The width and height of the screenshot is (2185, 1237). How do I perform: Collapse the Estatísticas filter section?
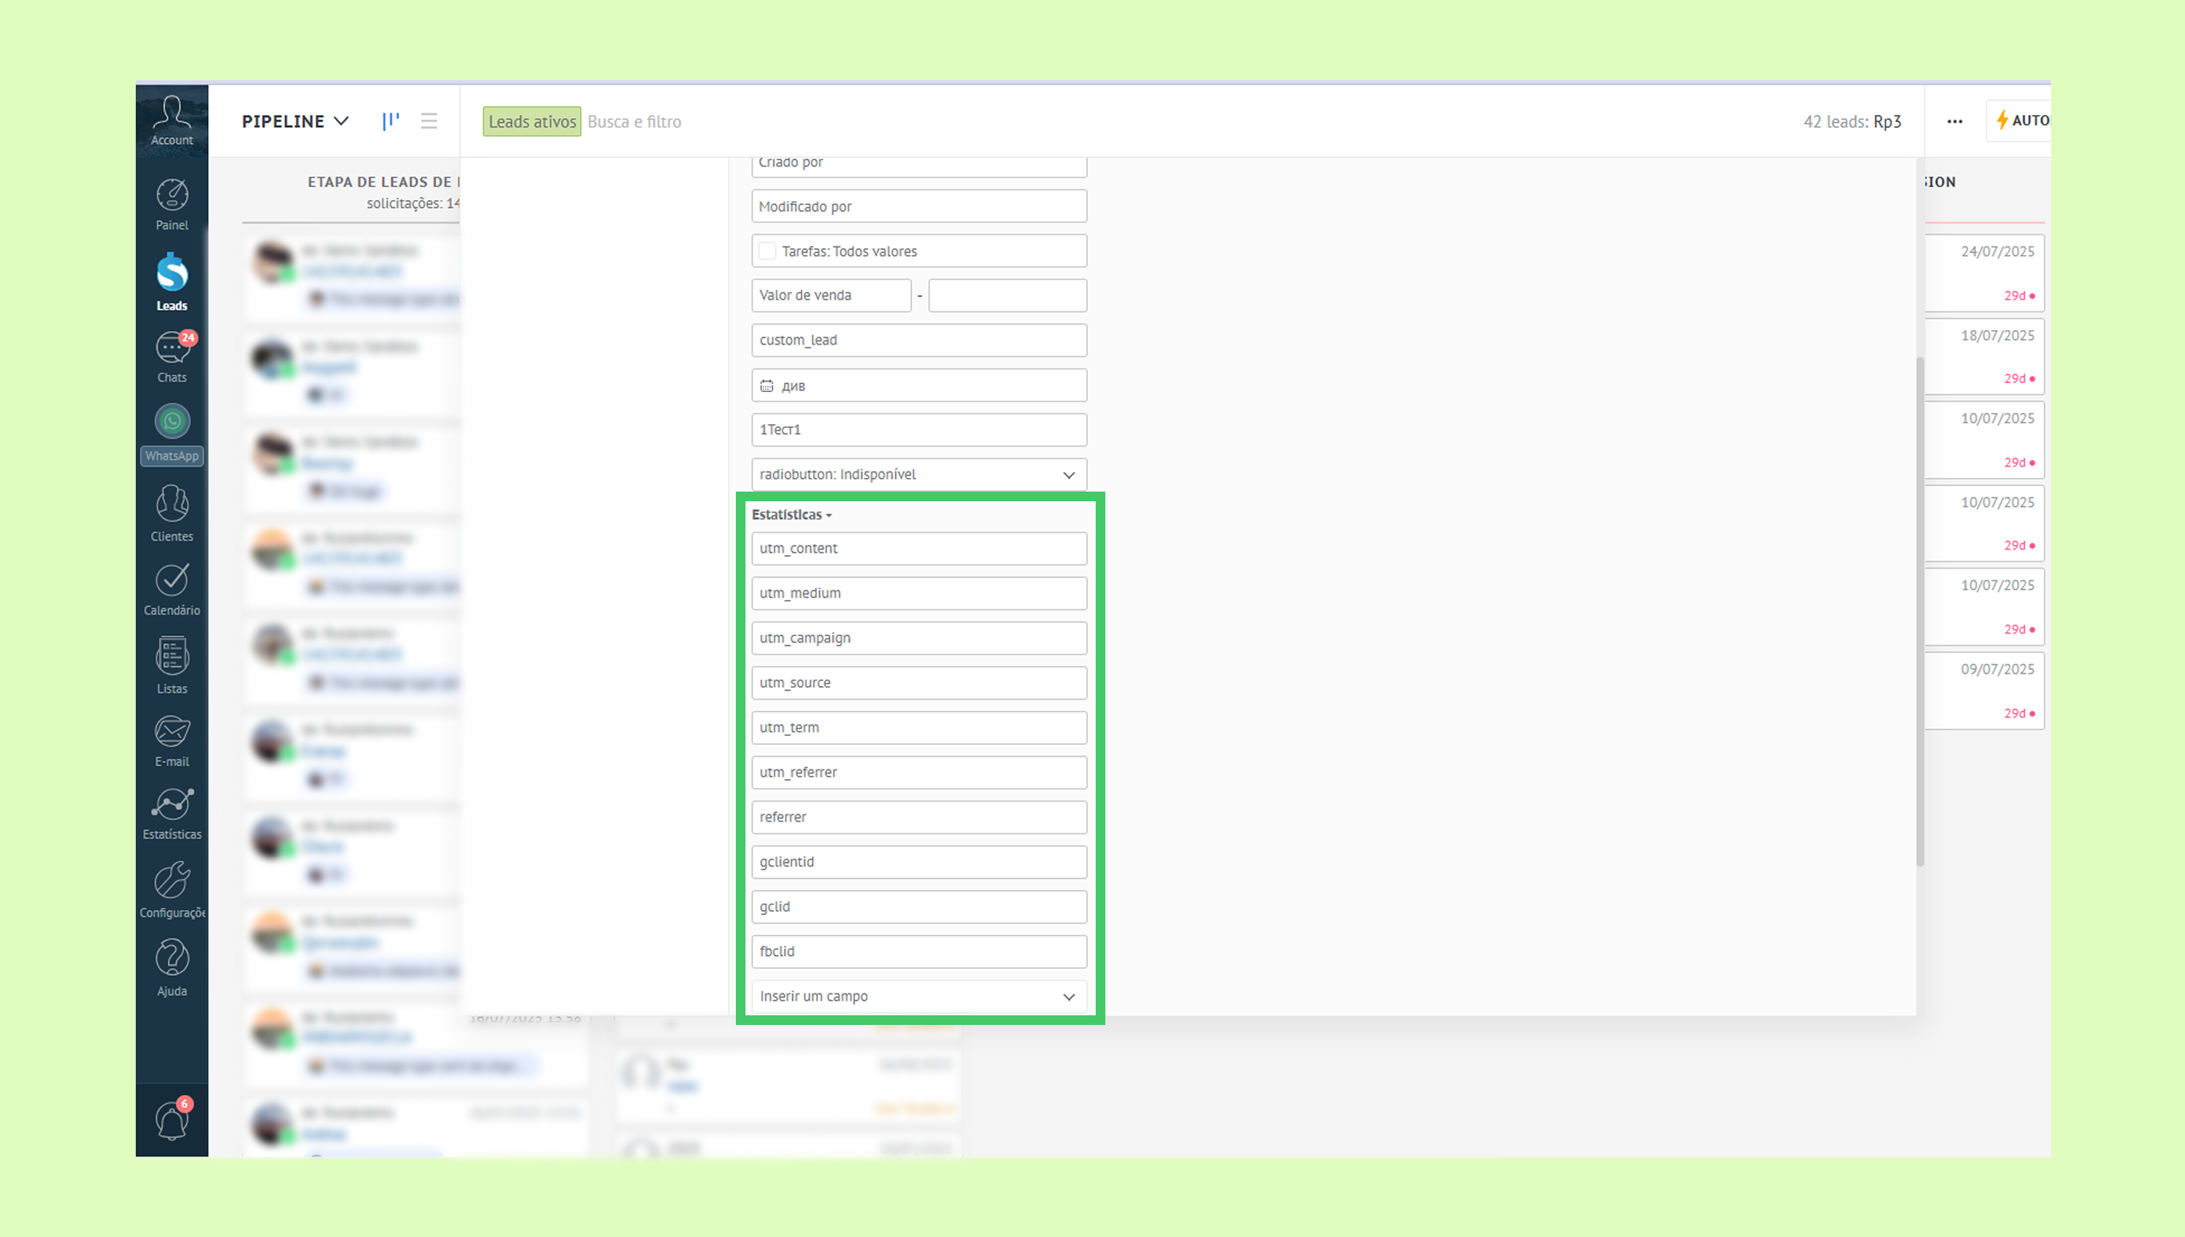[791, 515]
